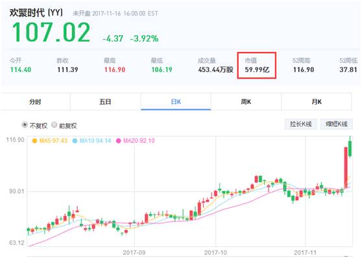Viewport: 362px width, 258px height.
Task: Click the current price 107.02
Action: click(51, 32)
